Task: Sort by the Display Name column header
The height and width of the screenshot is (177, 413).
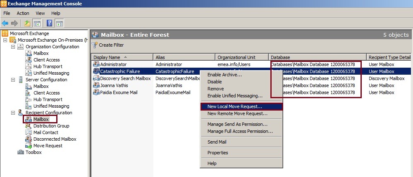Action: pos(107,57)
